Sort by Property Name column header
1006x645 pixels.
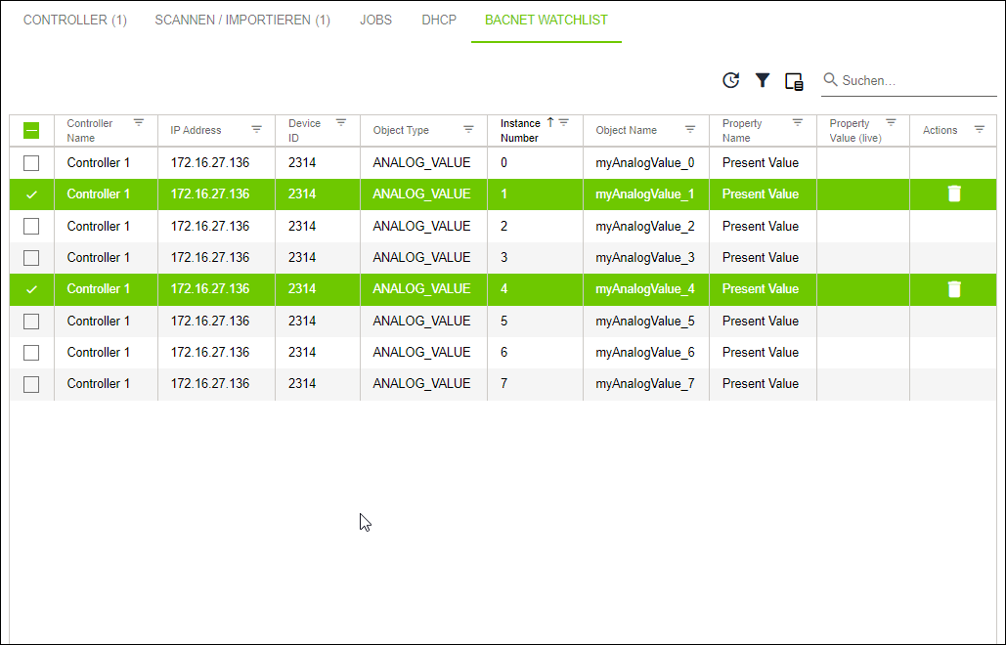pyautogui.click(x=742, y=130)
